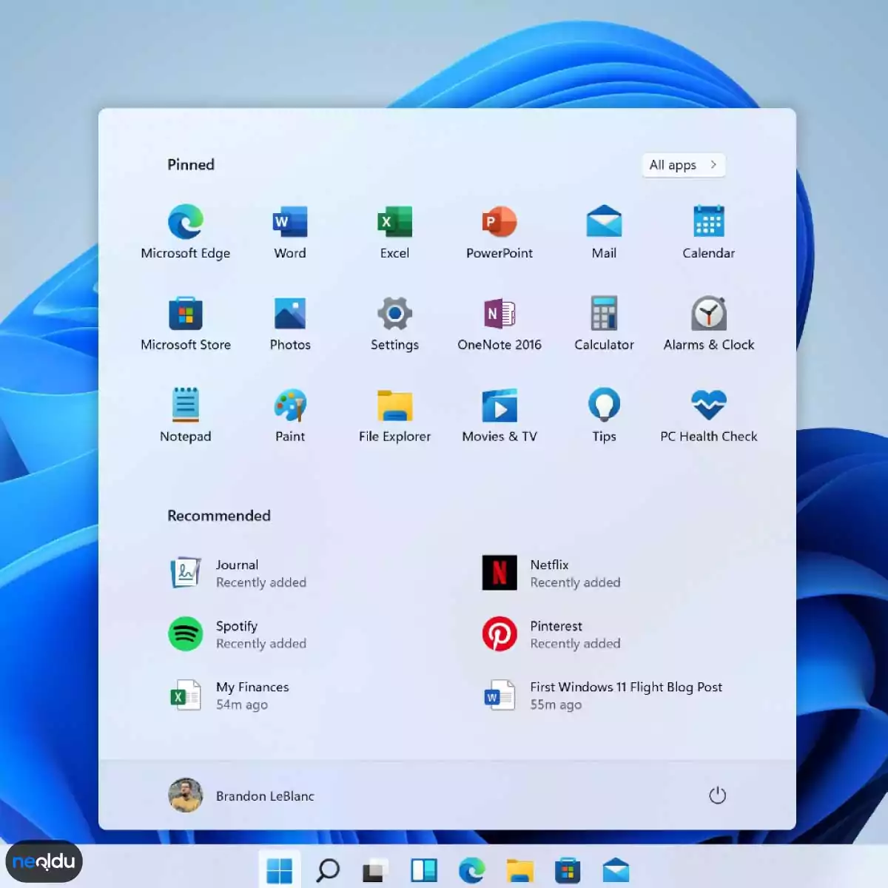
Task: Expand the All apps list
Action: (x=682, y=165)
